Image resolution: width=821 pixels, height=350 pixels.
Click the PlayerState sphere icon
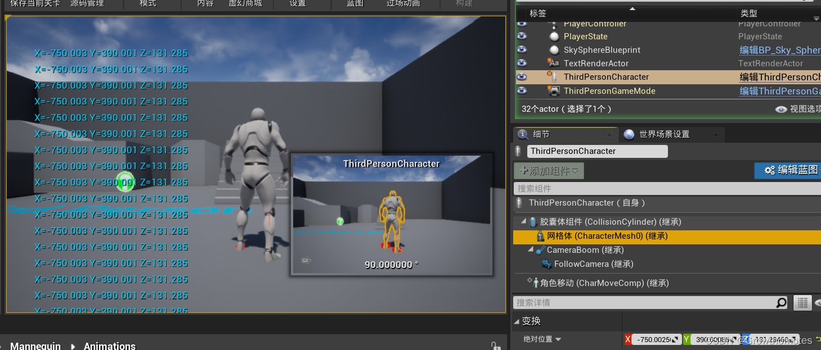554,37
